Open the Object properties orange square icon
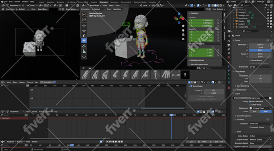 point(228,62)
